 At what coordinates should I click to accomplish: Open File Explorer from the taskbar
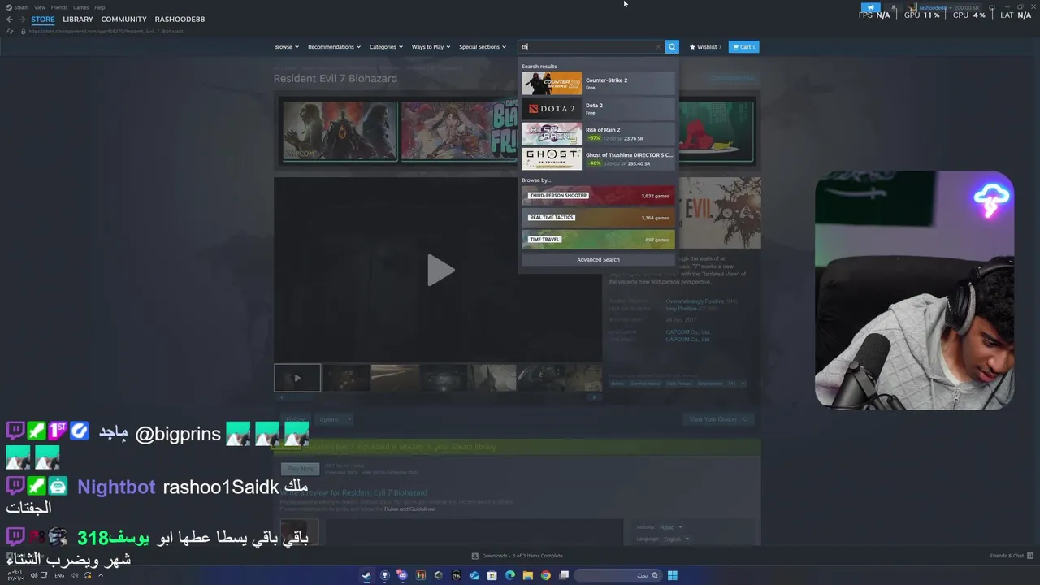(527, 575)
